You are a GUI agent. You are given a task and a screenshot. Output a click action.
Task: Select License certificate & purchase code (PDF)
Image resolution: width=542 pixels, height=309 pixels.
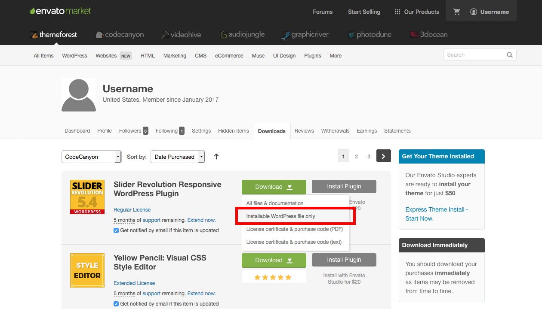(294, 229)
